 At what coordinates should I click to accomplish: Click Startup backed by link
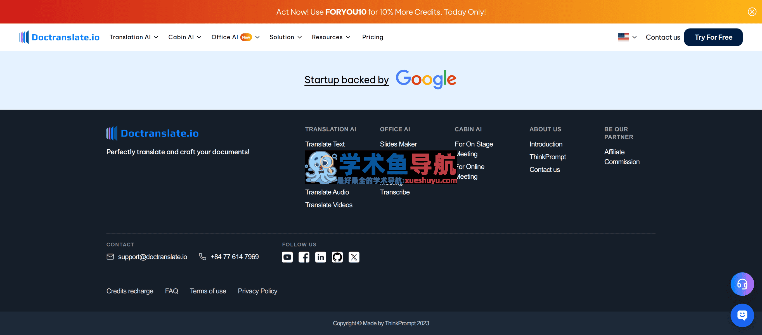(346, 80)
